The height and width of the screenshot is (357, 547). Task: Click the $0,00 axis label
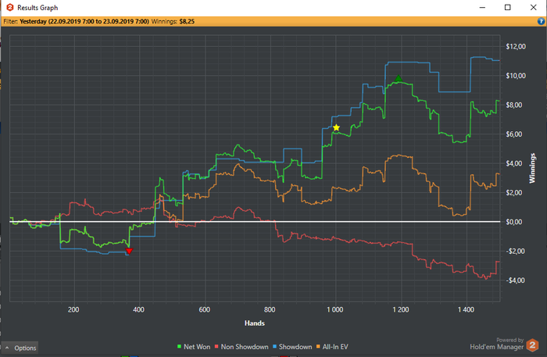[516, 222]
